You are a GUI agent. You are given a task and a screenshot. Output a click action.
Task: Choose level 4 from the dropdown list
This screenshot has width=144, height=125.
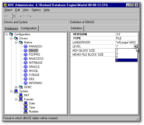click(127, 54)
